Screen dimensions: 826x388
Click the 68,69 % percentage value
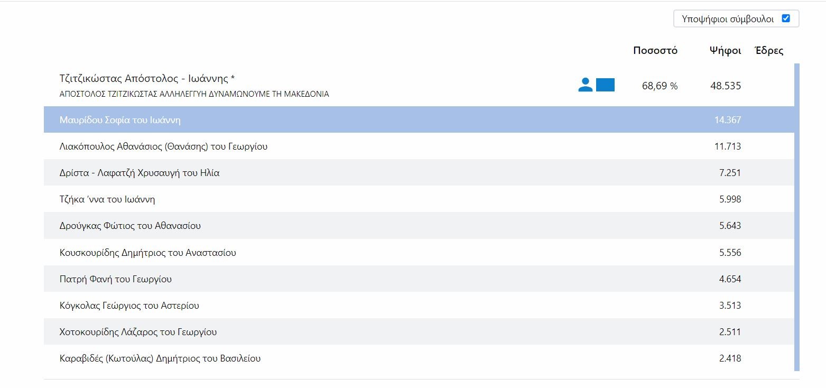click(x=660, y=86)
